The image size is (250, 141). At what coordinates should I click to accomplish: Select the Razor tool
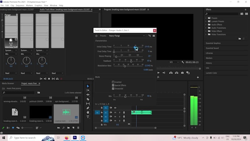point(88,99)
